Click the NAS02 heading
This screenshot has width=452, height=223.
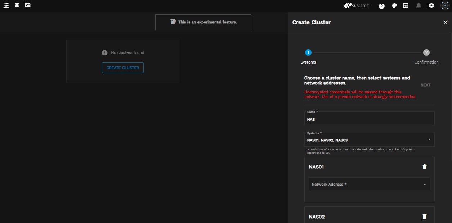point(317,217)
